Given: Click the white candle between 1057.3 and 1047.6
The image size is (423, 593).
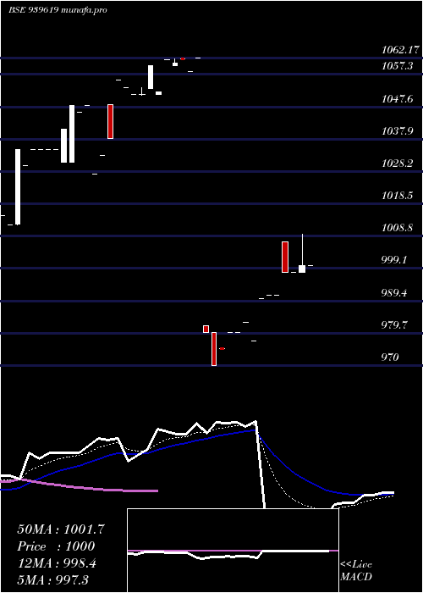Looking at the screenshot, I should [x=151, y=77].
